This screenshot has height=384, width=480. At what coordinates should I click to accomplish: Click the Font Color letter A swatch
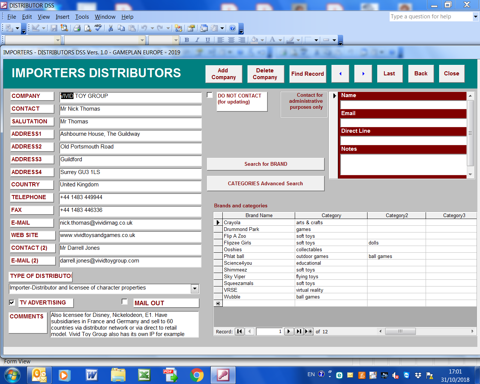(x=273, y=40)
